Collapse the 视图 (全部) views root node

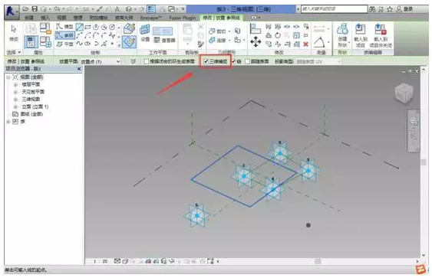point(8,77)
